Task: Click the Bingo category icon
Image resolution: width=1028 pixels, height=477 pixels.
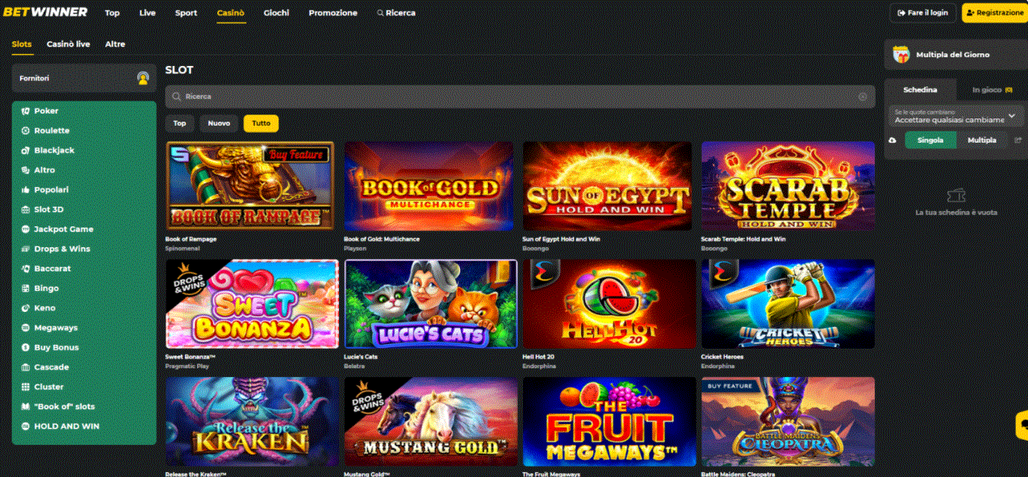Action: [x=26, y=288]
